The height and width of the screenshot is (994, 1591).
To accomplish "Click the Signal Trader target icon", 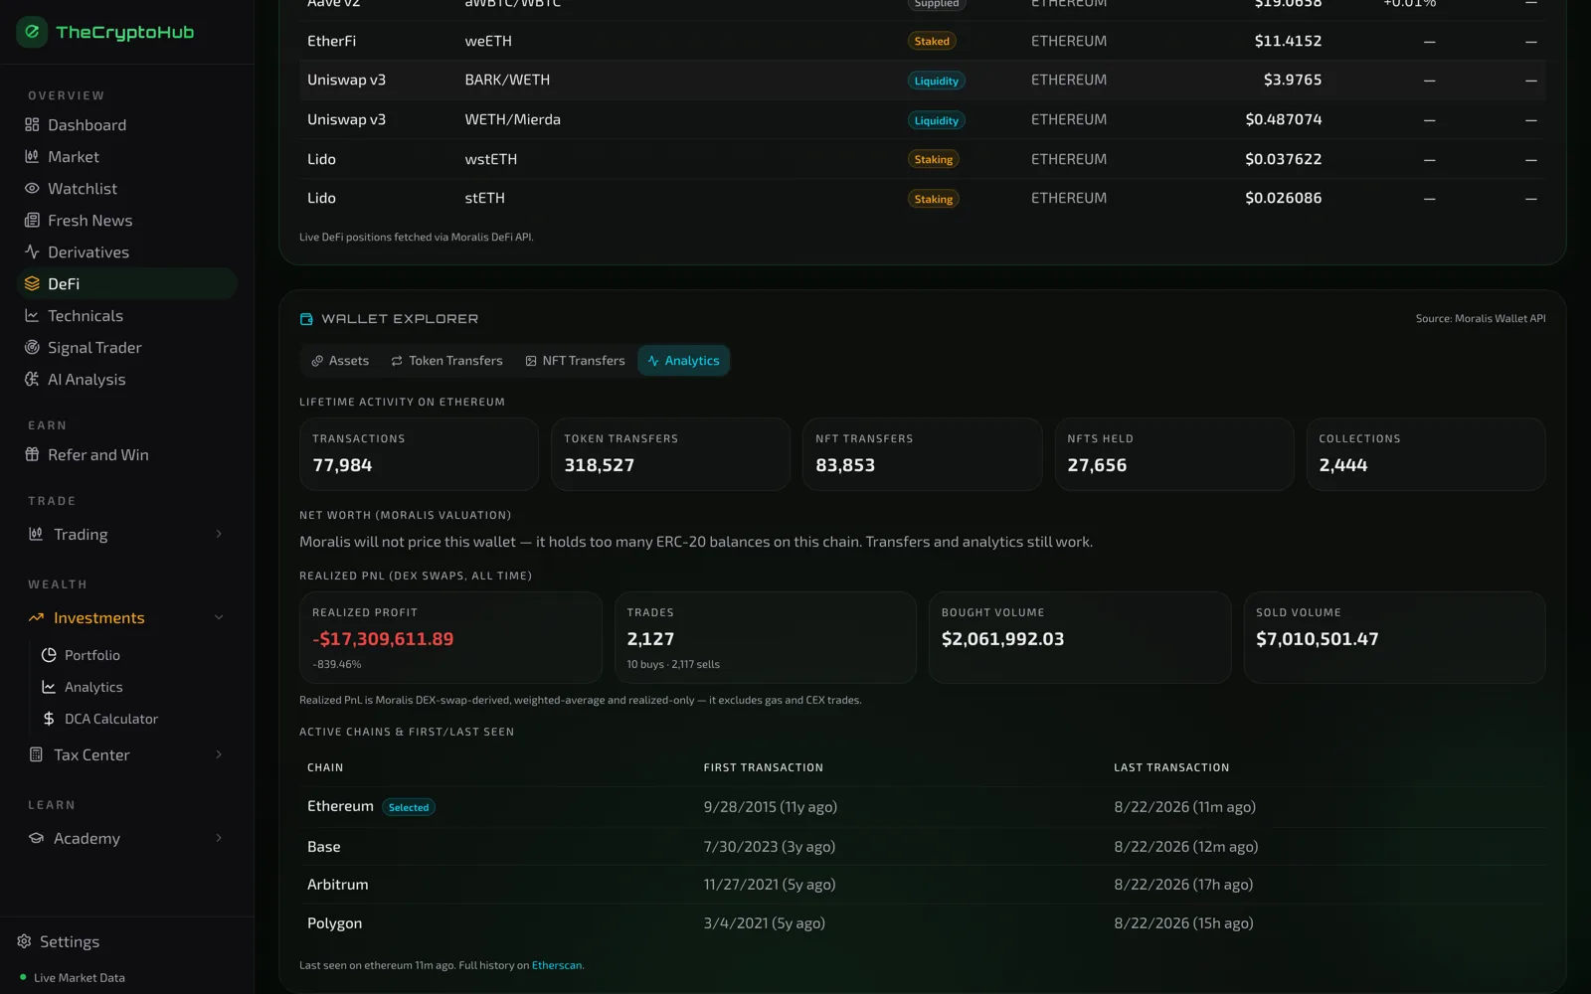I will pos(32,348).
